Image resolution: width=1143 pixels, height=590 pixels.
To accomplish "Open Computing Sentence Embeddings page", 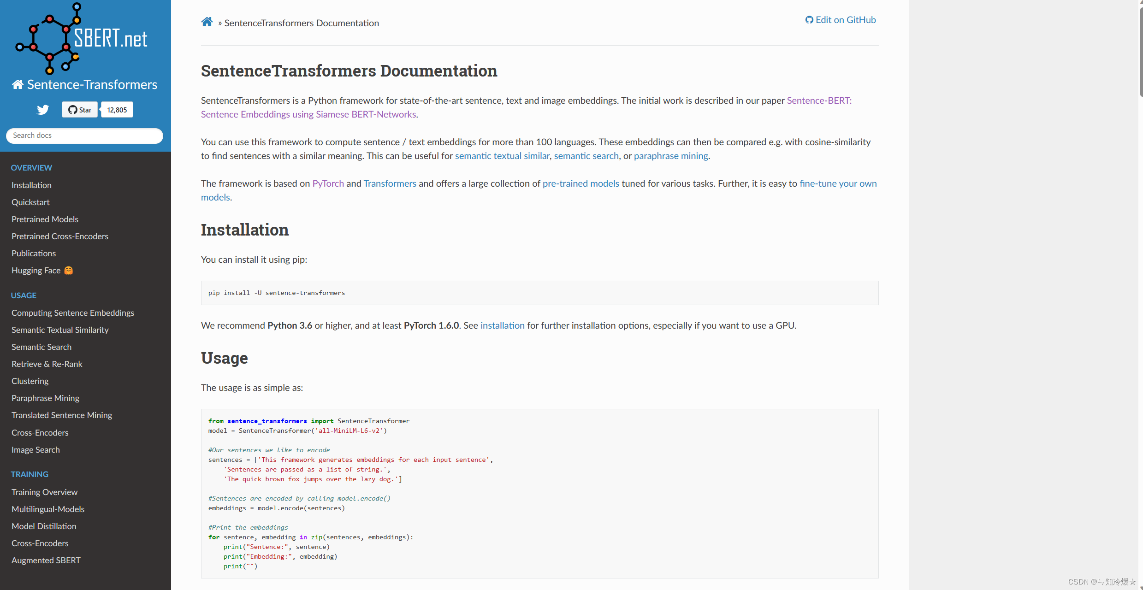I will [73, 313].
